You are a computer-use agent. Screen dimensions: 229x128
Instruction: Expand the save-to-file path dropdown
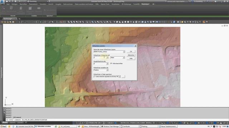pos(120,76)
